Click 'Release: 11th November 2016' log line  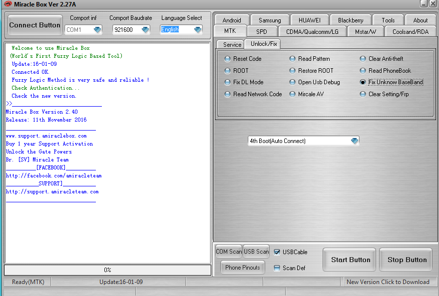tap(46, 120)
